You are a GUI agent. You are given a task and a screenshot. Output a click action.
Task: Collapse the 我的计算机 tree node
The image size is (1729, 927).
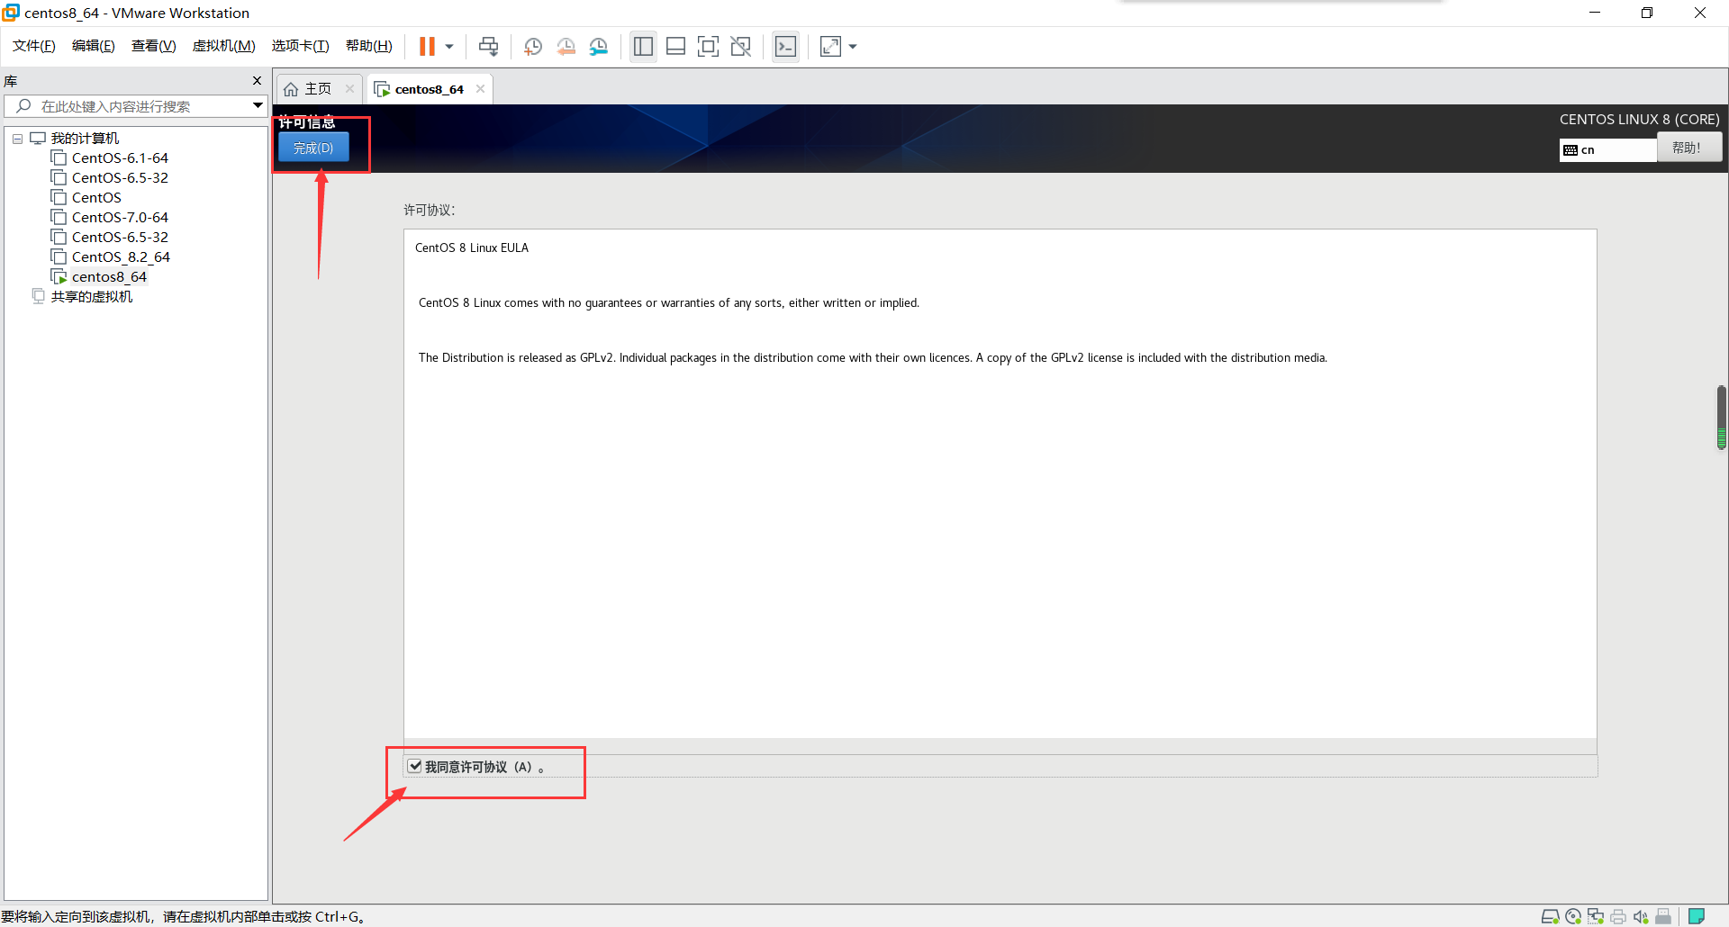[16, 138]
